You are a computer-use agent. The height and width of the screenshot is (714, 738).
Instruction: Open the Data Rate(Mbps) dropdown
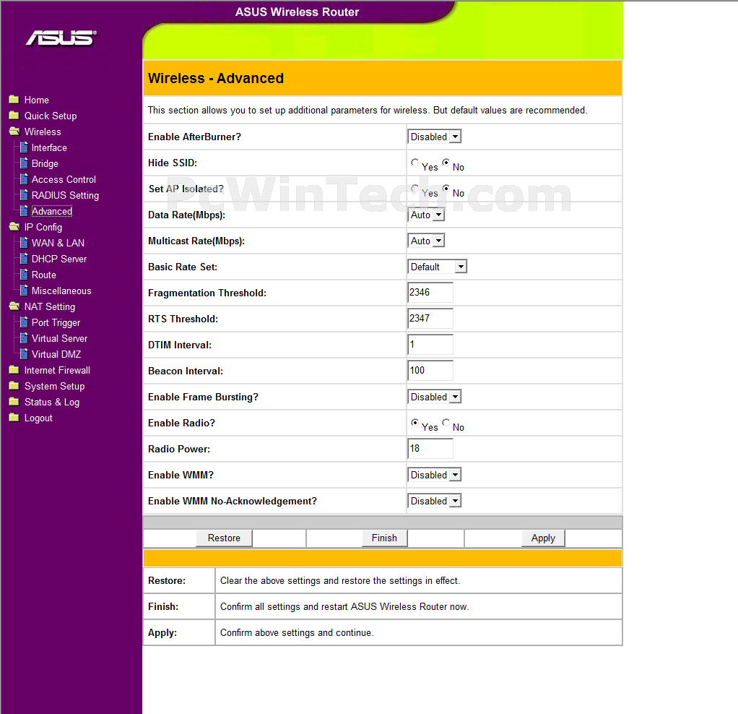pos(426,215)
